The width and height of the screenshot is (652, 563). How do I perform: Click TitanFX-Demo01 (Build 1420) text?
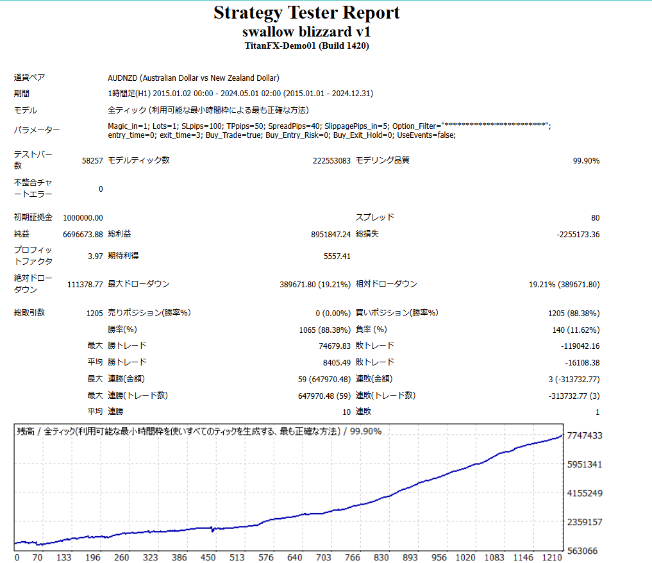pos(306,46)
